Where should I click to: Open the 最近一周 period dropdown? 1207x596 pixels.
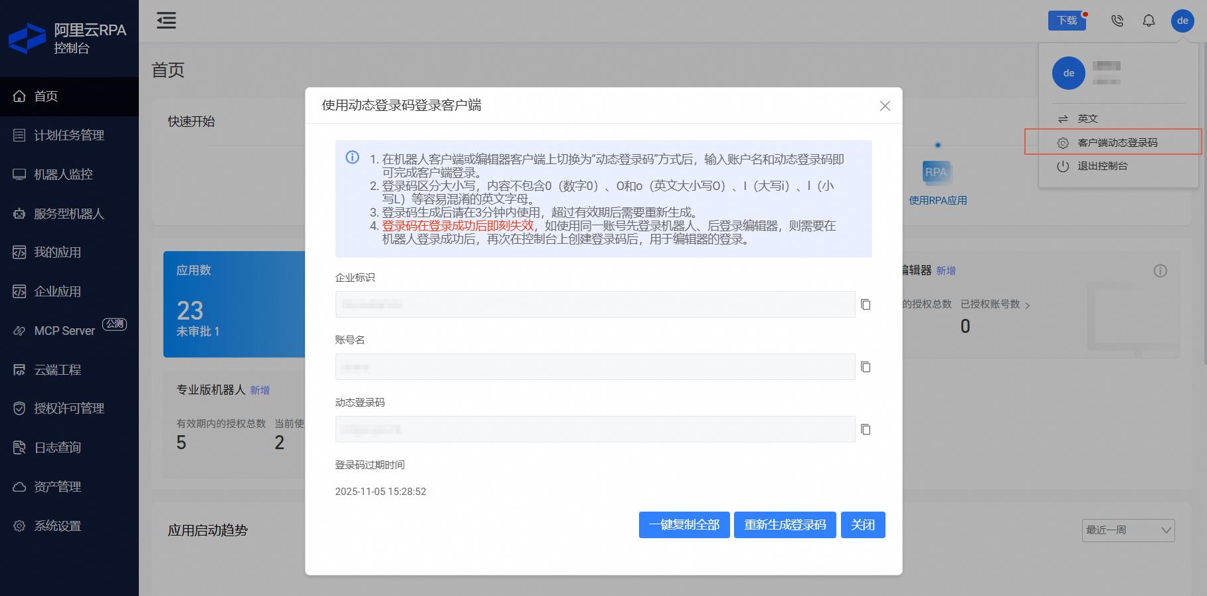[1128, 530]
